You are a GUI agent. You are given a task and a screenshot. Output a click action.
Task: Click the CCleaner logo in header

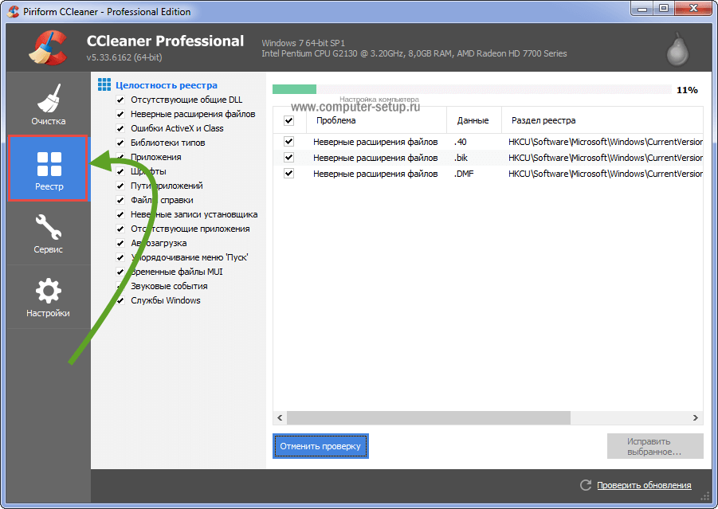48,48
